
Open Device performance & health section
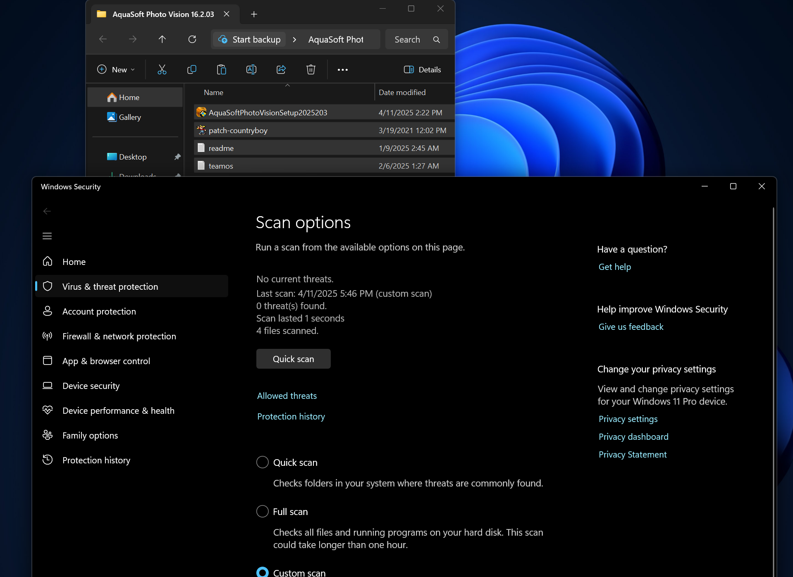click(x=132, y=410)
